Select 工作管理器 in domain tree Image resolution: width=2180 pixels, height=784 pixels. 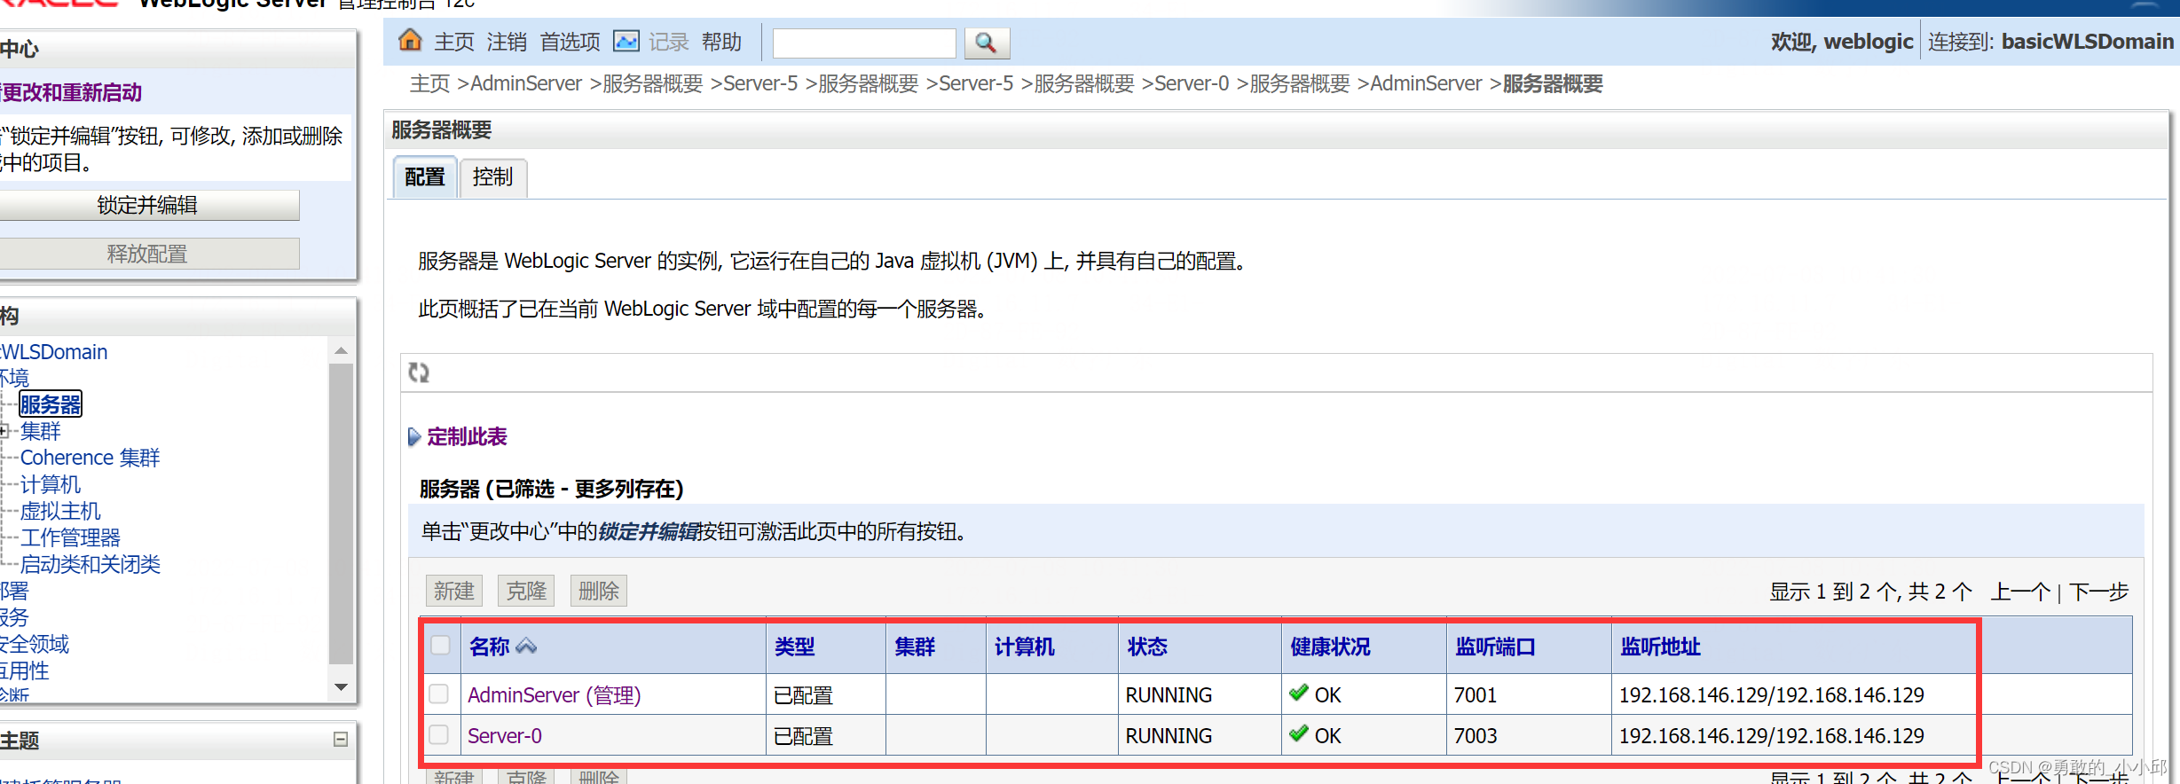click(70, 537)
